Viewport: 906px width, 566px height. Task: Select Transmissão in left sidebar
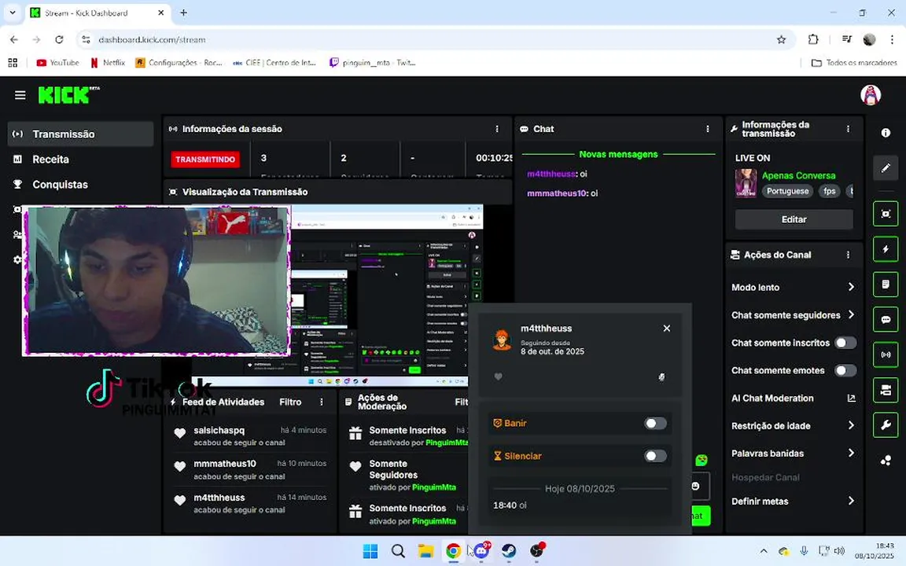(x=81, y=134)
